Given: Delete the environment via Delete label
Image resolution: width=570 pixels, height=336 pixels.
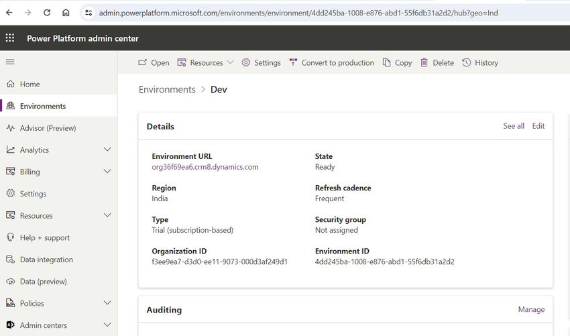Looking at the screenshot, I should coord(443,63).
